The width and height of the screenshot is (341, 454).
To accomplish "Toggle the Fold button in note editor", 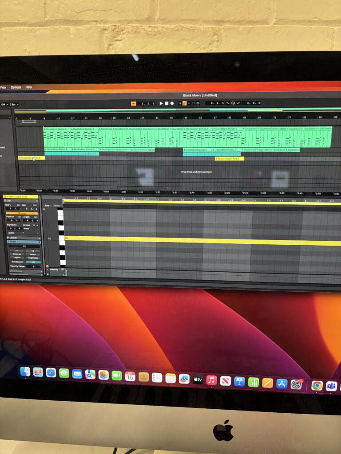I will coord(47,206).
